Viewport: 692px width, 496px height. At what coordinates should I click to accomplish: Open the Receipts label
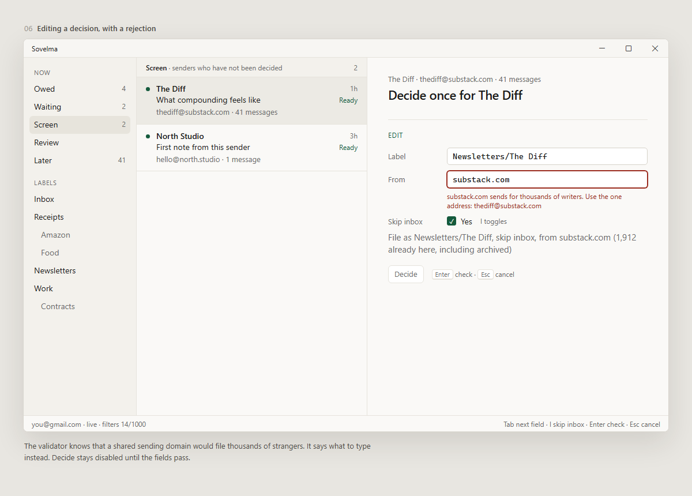click(x=80, y=217)
